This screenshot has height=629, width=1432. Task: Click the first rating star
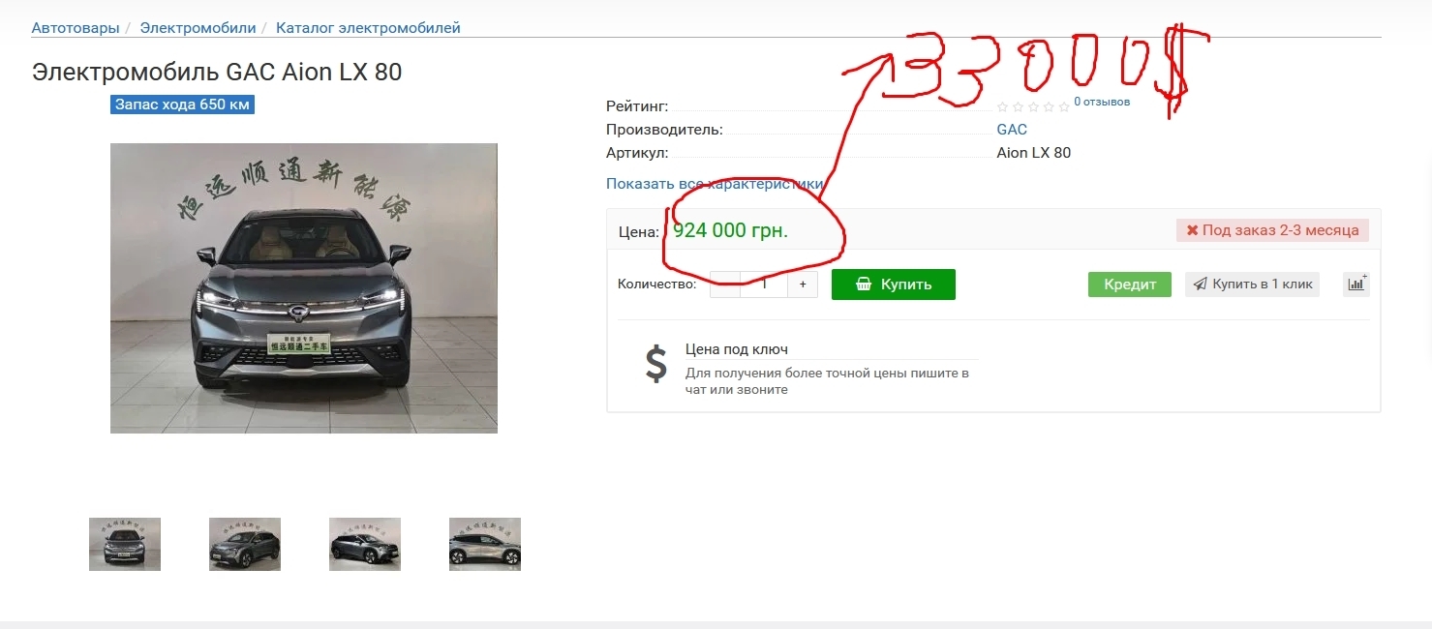tap(1002, 106)
